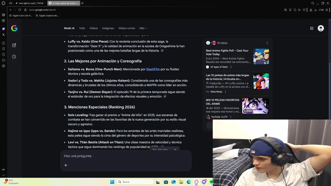Take a snapshot with the capture icon
The width and height of the screenshot is (331, 186).
pos(295,10)
